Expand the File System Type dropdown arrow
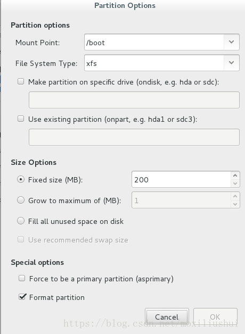245x334 pixels. click(x=231, y=63)
